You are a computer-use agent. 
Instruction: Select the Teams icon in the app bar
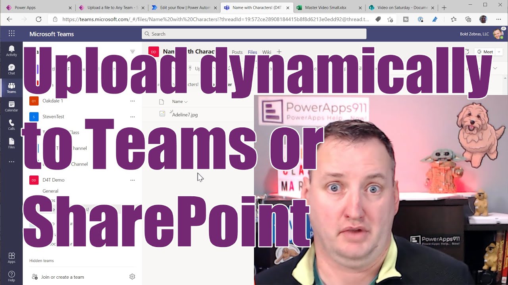(12, 88)
